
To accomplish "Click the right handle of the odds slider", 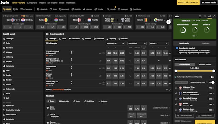I will pyautogui.click(x=214, y=71).
